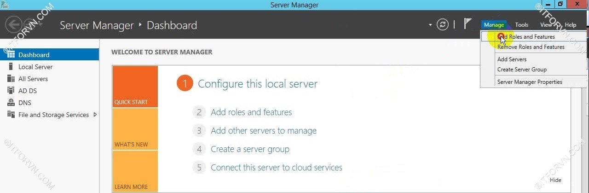Open the Tools menu
This screenshot has width=589, height=193.
pyautogui.click(x=521, y=25)
